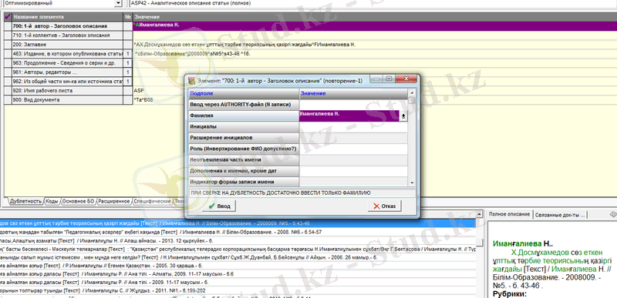Confirm the entry with the Ввод button
The height and width of the screenshot is (298, 617).
(219, 206)
